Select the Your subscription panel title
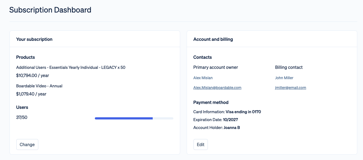The image size is (363, 160). pyautogui.click(x=34, y=39)
